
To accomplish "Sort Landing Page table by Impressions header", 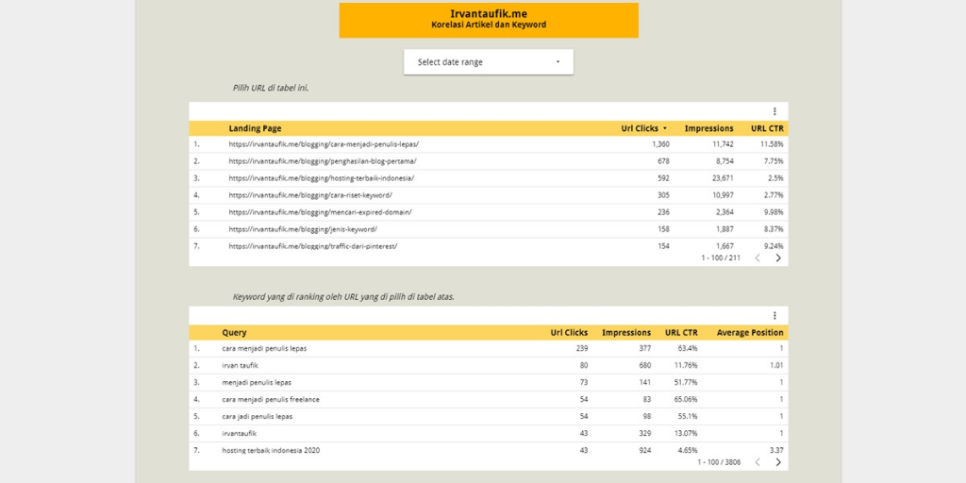I will tap(709, 128).
